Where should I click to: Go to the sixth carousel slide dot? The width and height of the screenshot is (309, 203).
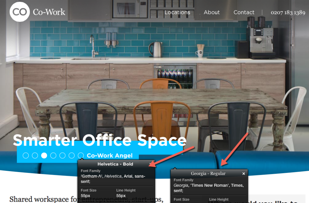point(72,155)
